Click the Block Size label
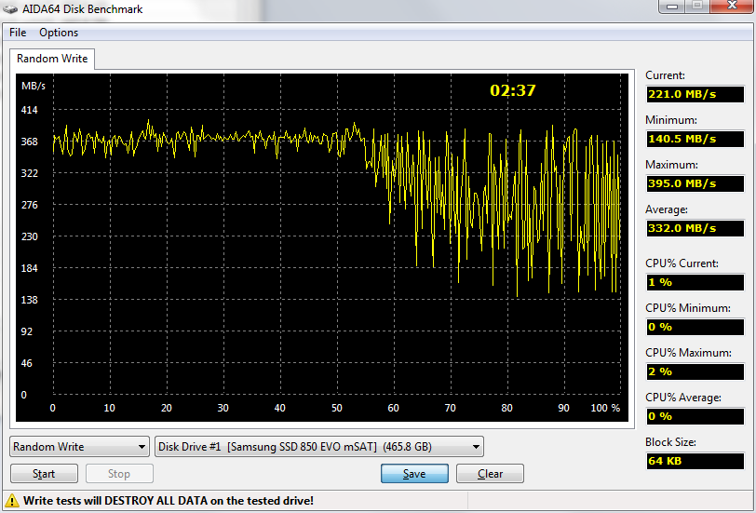The width and height of the screenshot is (756, 513). coord(670,442)
